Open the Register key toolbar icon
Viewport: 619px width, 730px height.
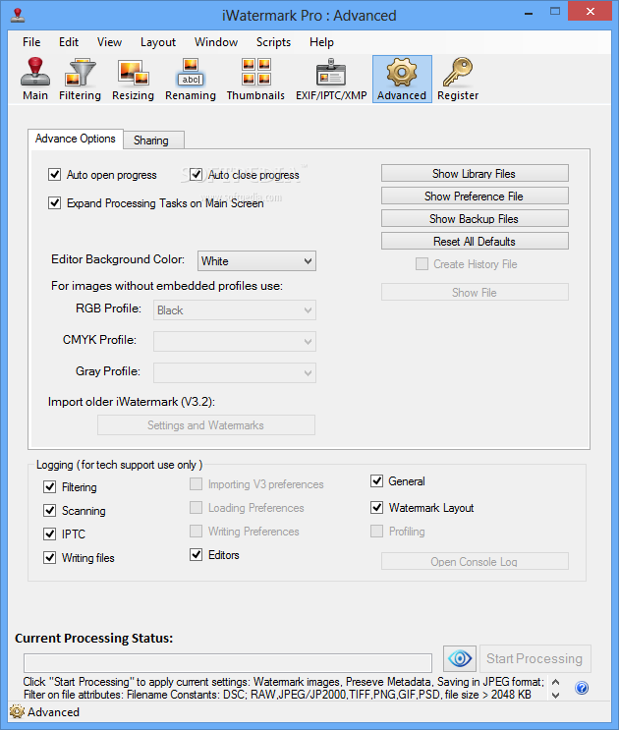tap(458, 80)
